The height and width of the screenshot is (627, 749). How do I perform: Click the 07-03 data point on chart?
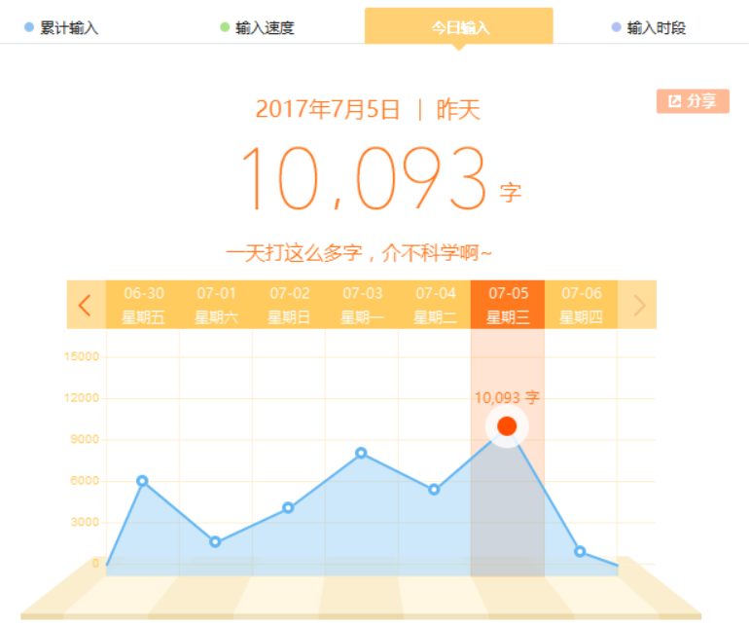pyautogui.click(x=361, y=453)
